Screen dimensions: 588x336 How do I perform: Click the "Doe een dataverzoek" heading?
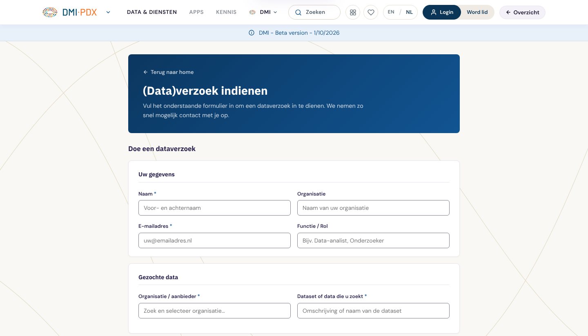(x=162, y=149)
